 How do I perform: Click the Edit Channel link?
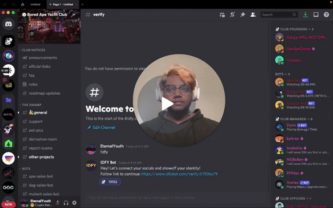tap(102, 128)
